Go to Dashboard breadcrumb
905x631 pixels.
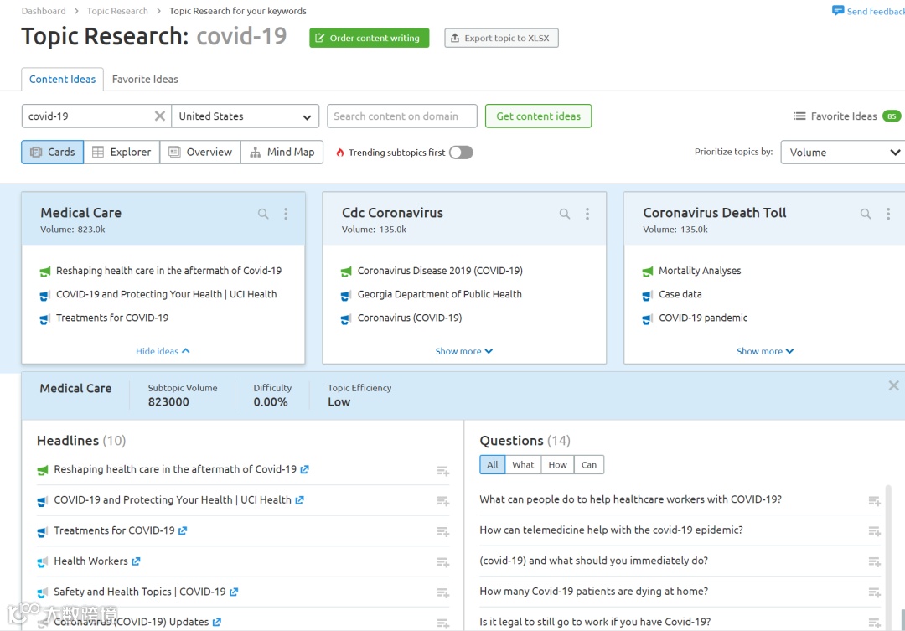point(44,11)
